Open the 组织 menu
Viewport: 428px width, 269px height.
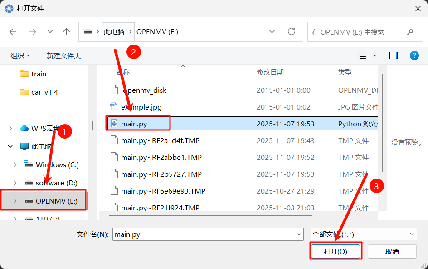click(20, 55)
